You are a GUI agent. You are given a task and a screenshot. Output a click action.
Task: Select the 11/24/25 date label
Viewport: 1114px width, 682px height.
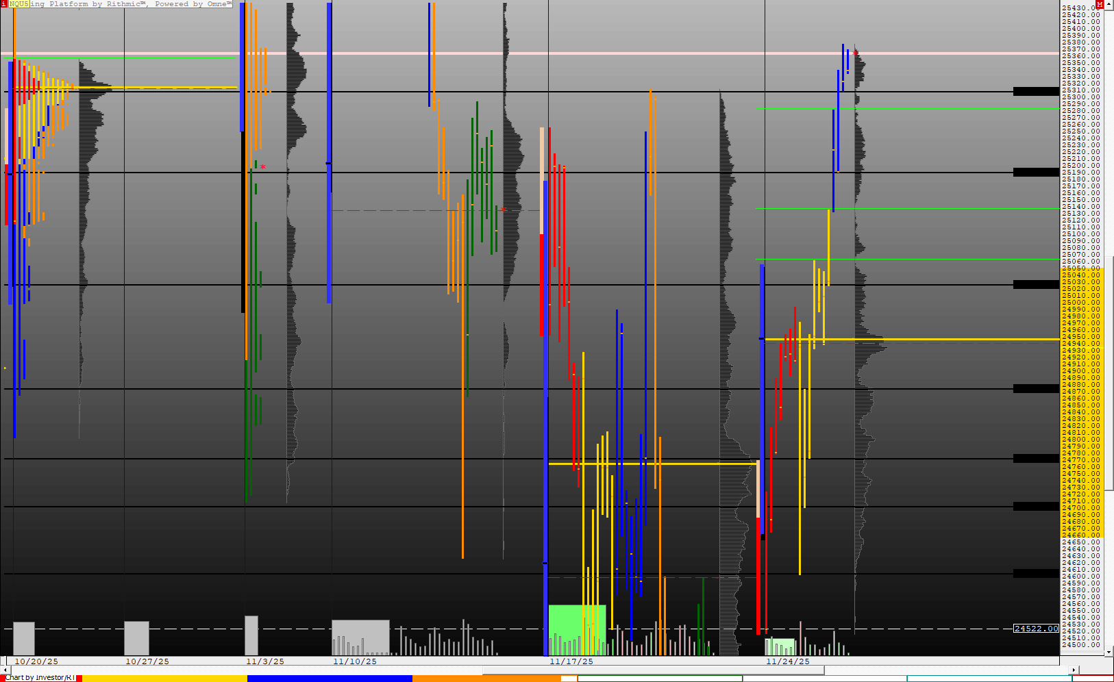click(788, 661)
